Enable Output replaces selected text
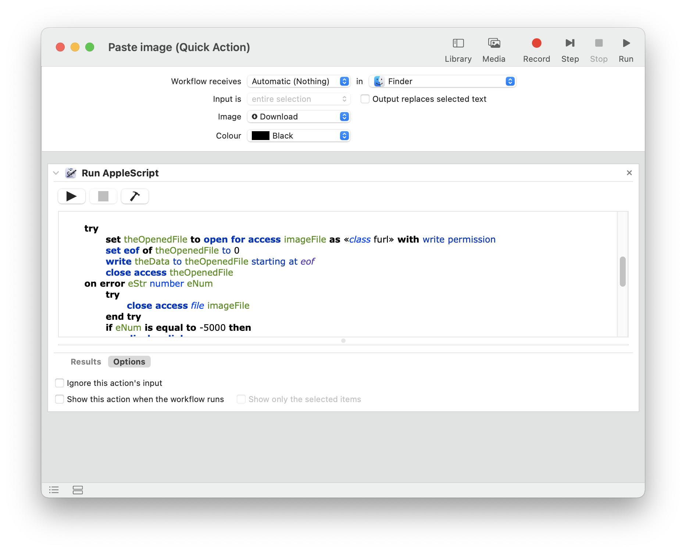 tap(364, 99)
